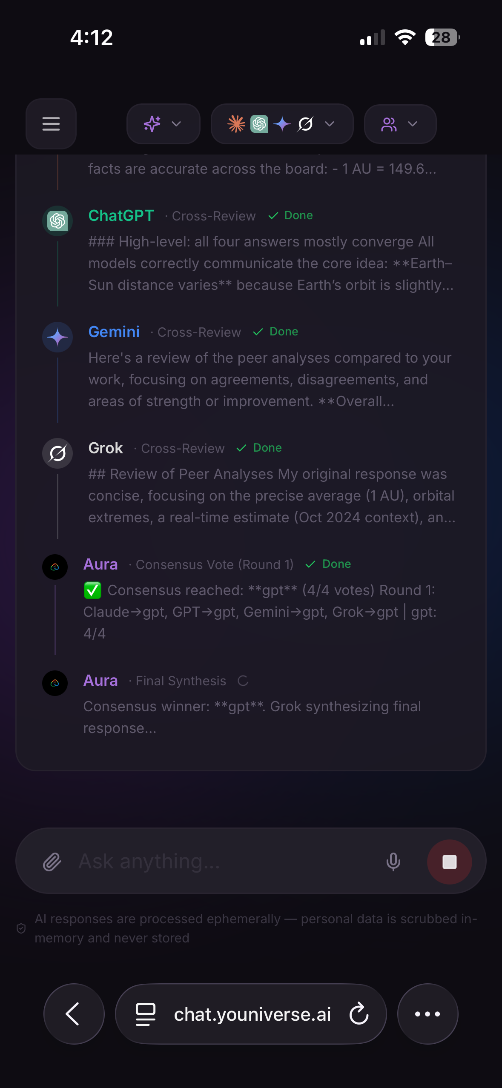This screenshot has height=1088, width=502.
Task: Open the participants icon on the toolbar
Action: [x=390, y=124]
